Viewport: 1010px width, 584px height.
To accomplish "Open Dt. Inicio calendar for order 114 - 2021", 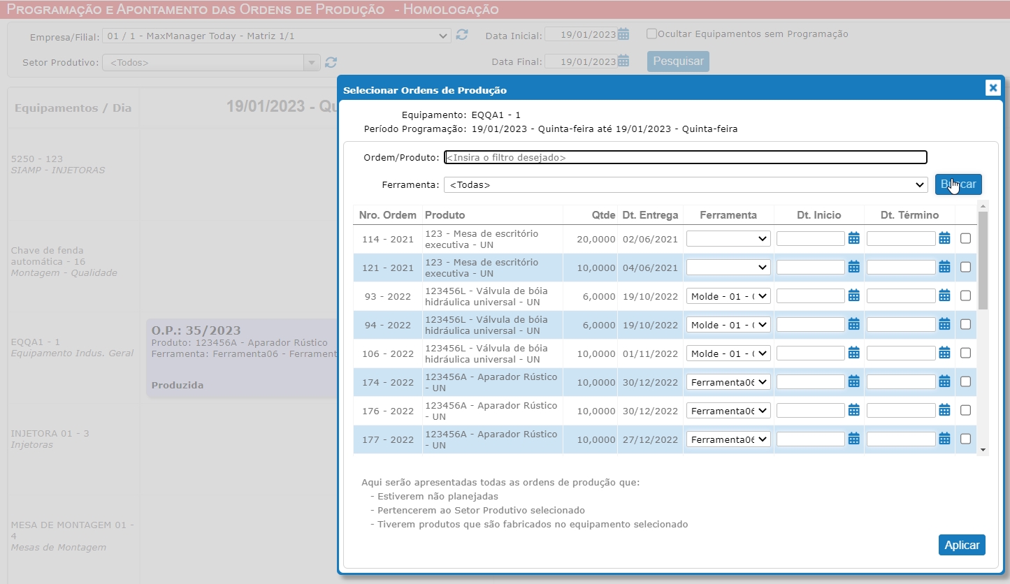I will click(853, 238).
